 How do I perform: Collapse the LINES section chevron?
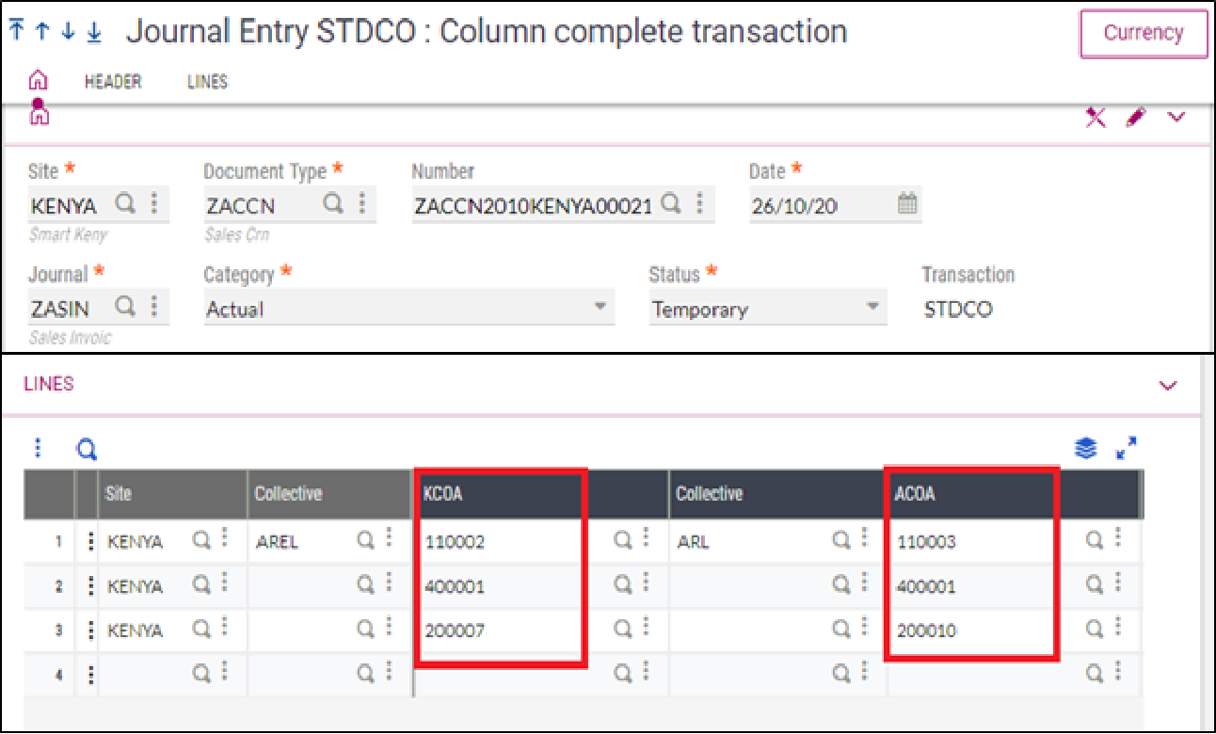[x=1168, y=385]
